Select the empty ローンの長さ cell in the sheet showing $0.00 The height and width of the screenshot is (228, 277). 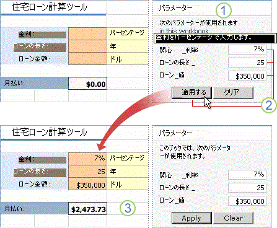coord(87,46)
